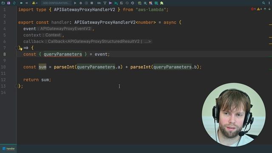Viewport: 272px width, 153px height.
Task: Click the yellow warning indicator count
Action: pyautogui.click(x=259, y=9)
